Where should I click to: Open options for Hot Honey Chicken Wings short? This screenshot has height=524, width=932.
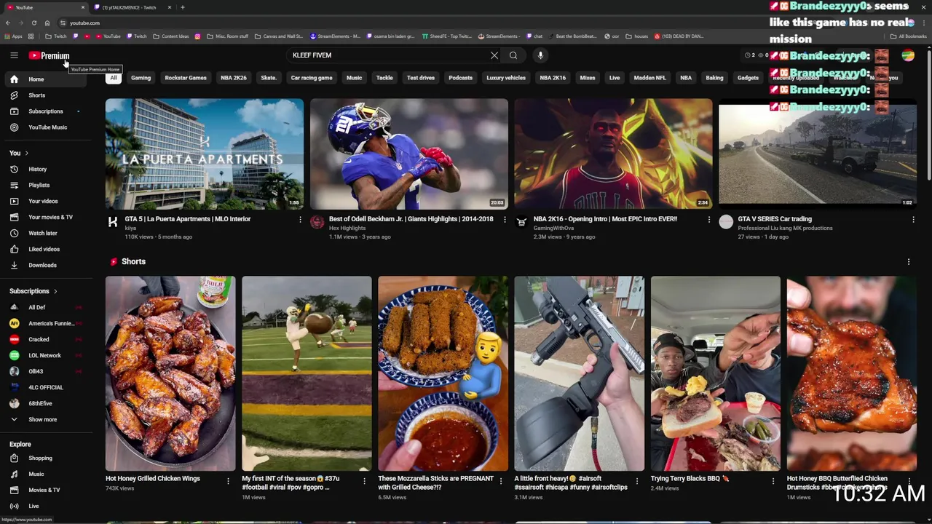[x=228, y=481]
